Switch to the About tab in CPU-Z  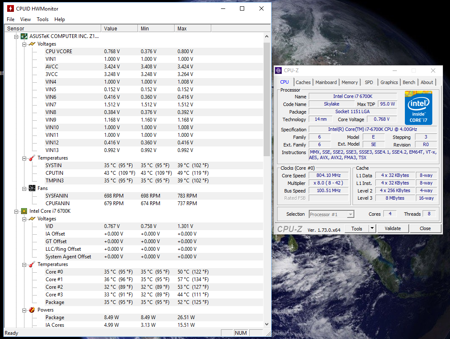tap(427, 82)
